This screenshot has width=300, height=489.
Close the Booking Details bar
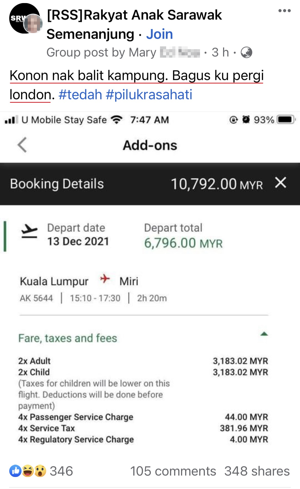click(281, 183)
